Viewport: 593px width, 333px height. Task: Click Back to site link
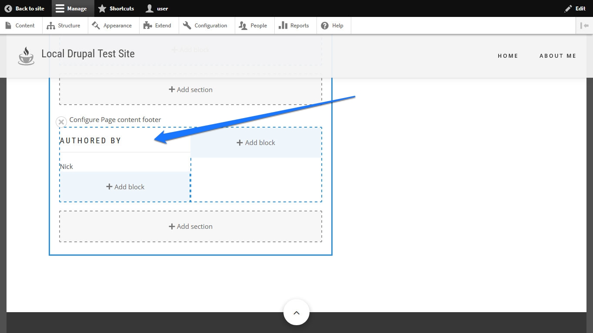tap(24, 8)
